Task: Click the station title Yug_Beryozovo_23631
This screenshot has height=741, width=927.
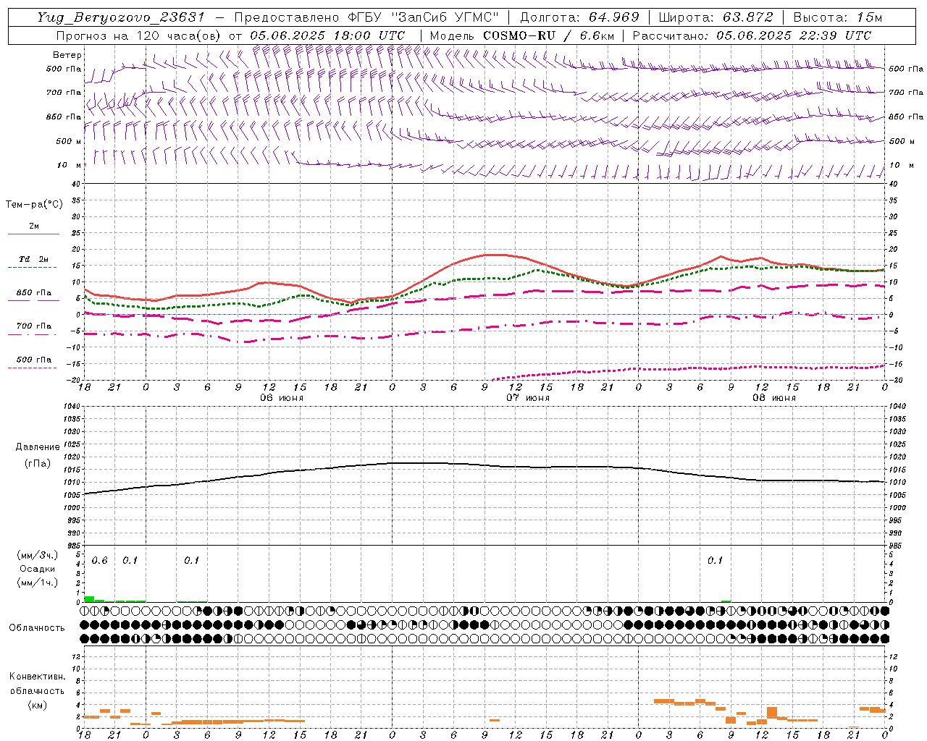Action: (122, 17)
